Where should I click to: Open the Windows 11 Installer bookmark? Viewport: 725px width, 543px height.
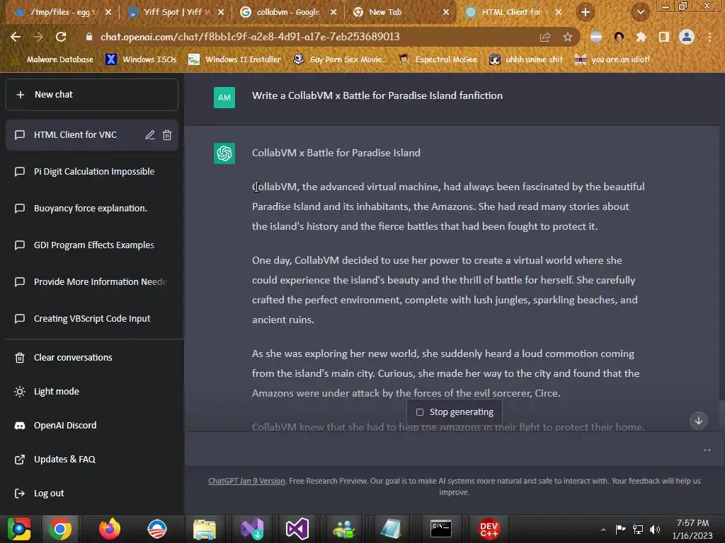[x=235, y=59]
